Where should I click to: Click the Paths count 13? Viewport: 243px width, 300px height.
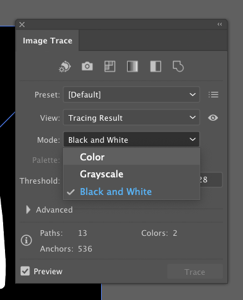pyautogui.click(x=82, y=233)
